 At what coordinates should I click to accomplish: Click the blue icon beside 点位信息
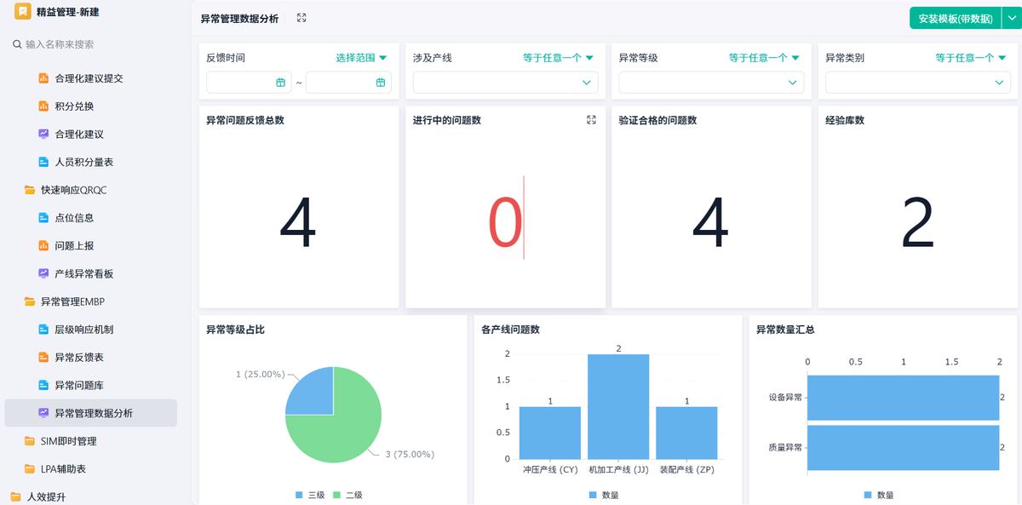coord(43,218)
